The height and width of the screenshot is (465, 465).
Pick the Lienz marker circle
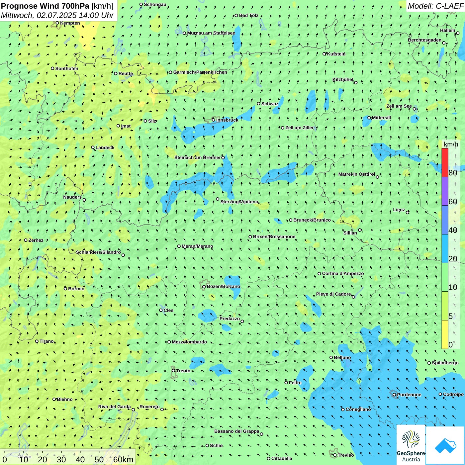pos(408,212)
